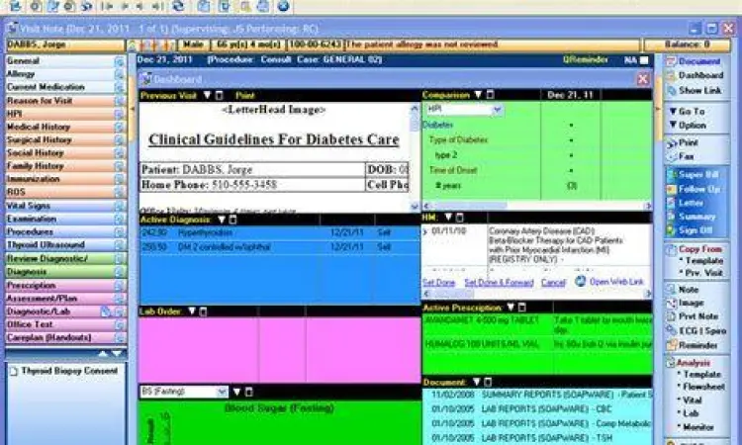The height and width of the screenshot is (445, 742).
Task: Toggle the box icon on Lab Order header
Action: [203, 311]
